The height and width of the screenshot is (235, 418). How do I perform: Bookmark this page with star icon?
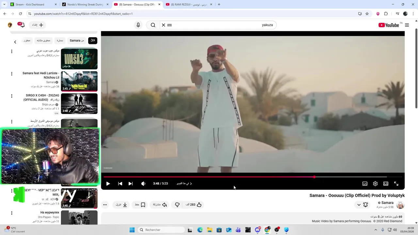pyautogui.click(x=367, y=14)
